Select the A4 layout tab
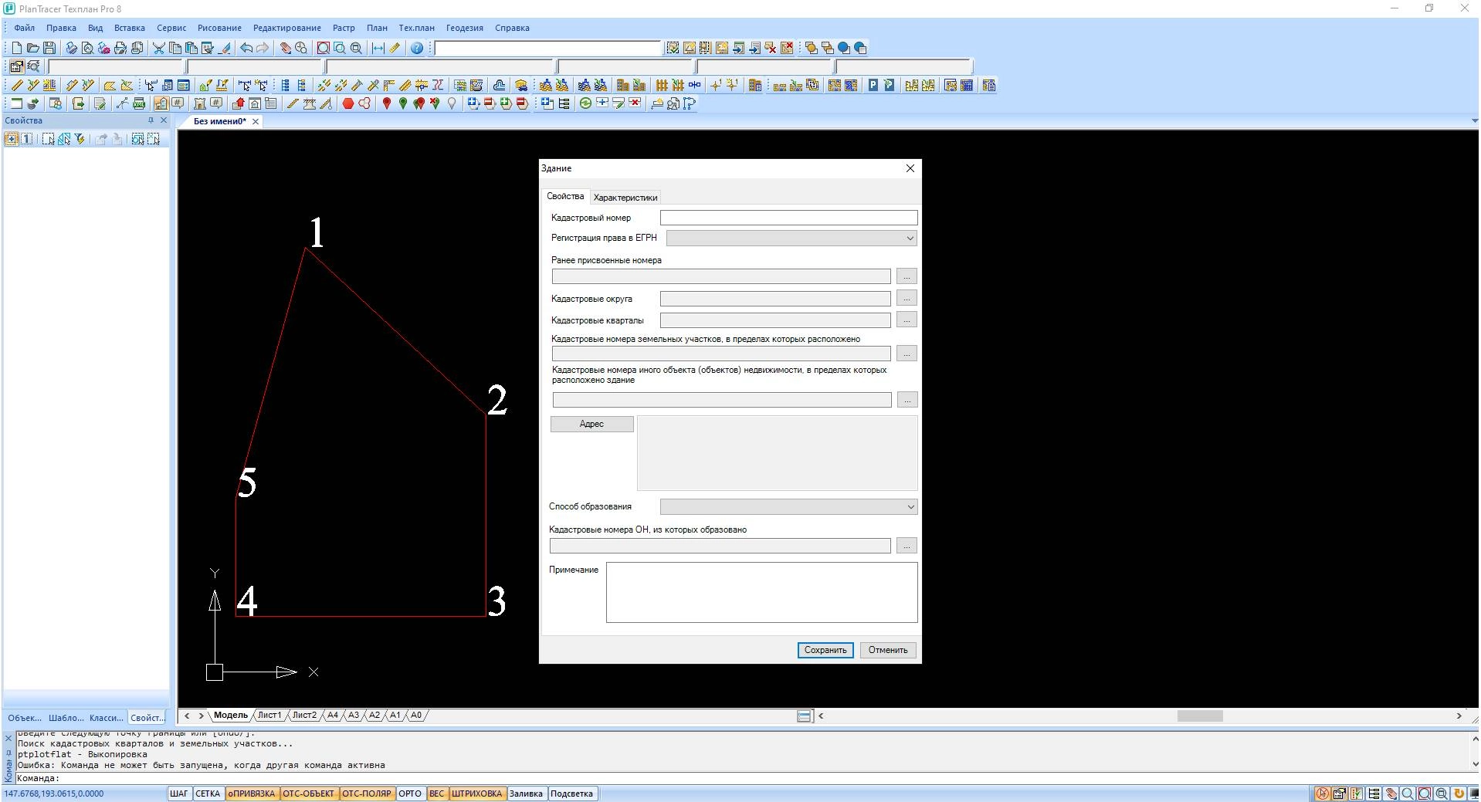 (x=333, y=716)
